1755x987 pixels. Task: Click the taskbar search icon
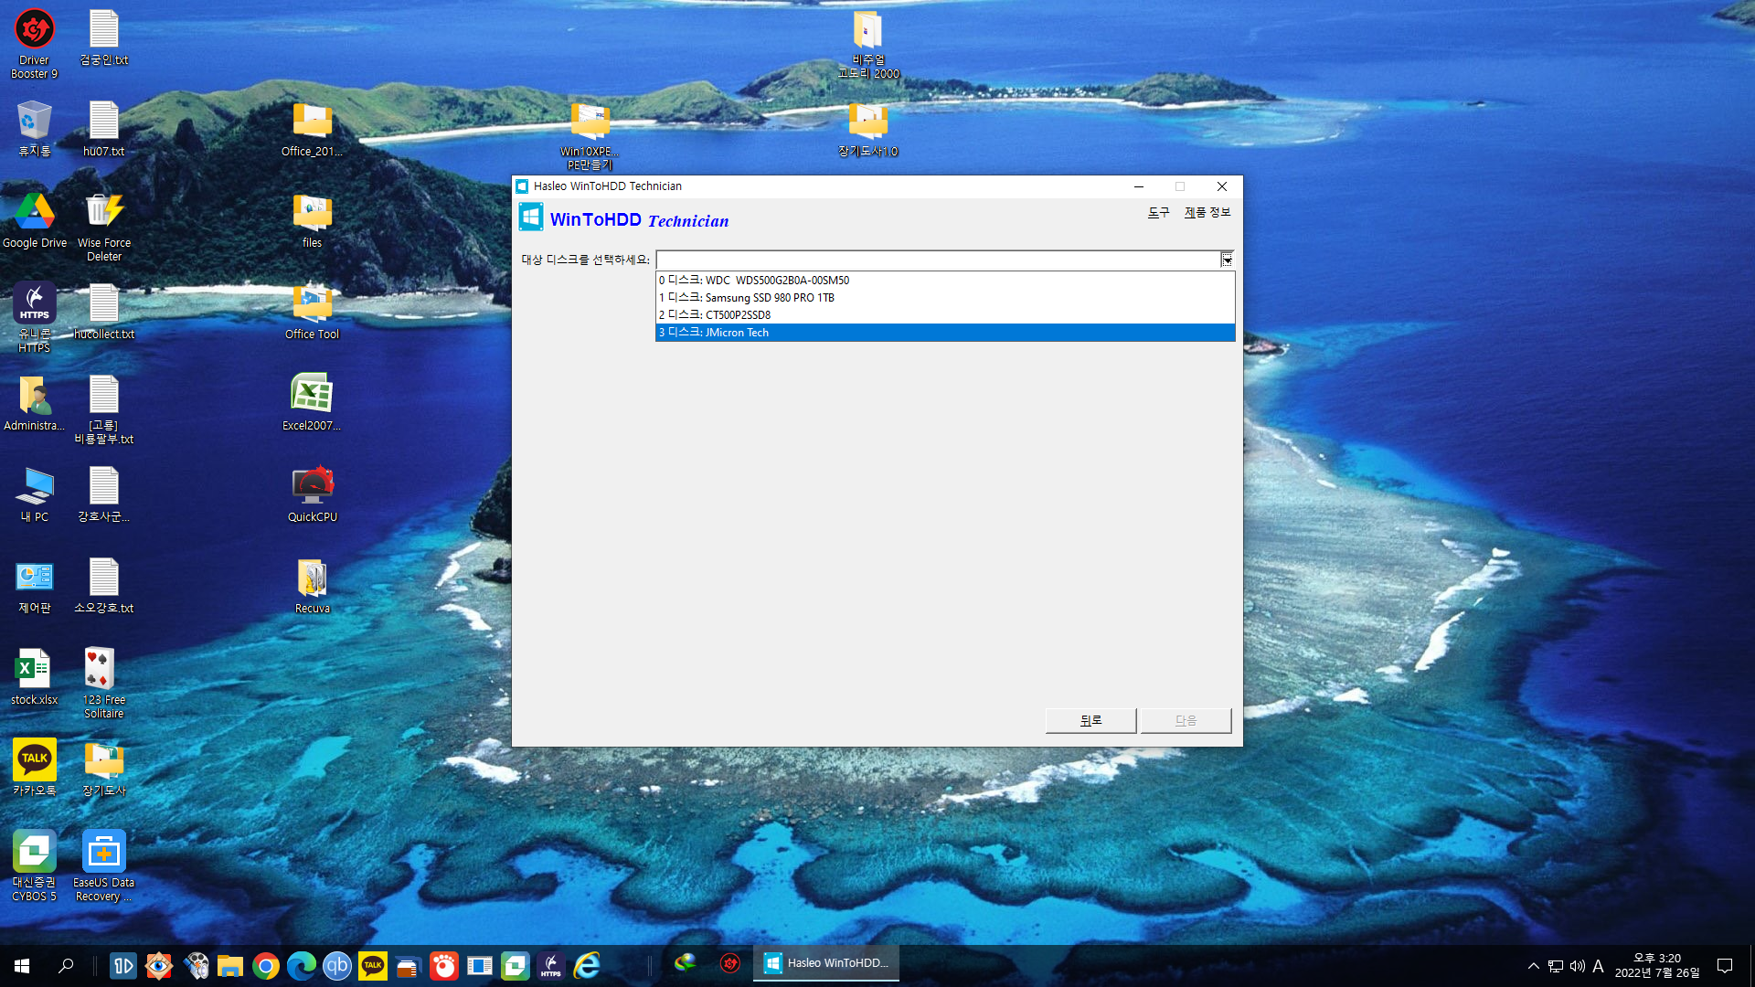(66, 965)
